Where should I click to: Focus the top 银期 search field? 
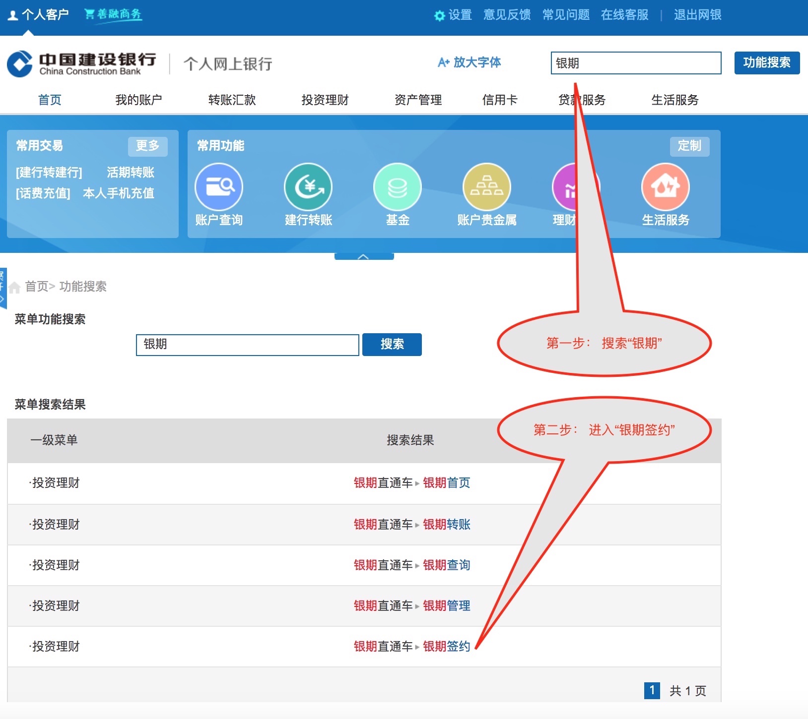click(636, 63)
